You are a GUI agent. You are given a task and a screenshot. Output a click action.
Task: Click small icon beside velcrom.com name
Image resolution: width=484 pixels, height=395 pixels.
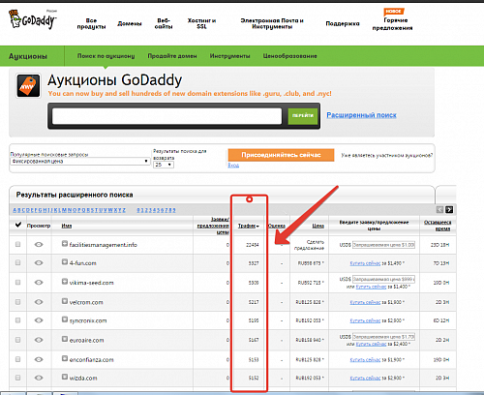(65, 301)
